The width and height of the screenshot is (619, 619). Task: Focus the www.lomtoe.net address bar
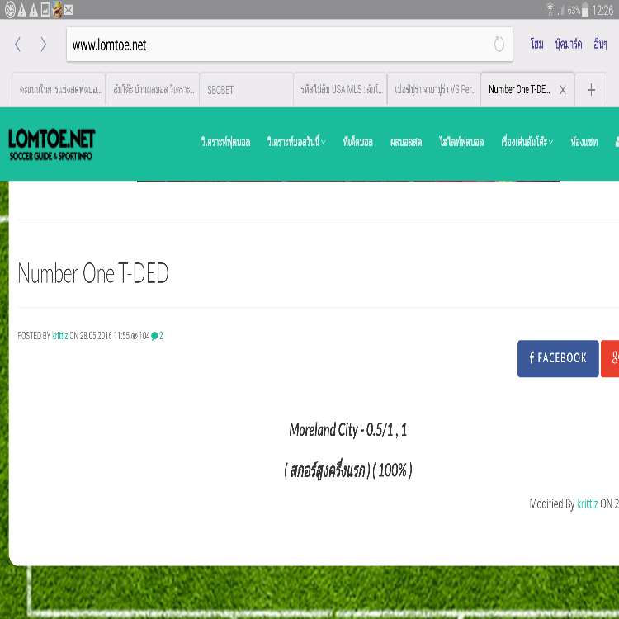pos(290,45)
